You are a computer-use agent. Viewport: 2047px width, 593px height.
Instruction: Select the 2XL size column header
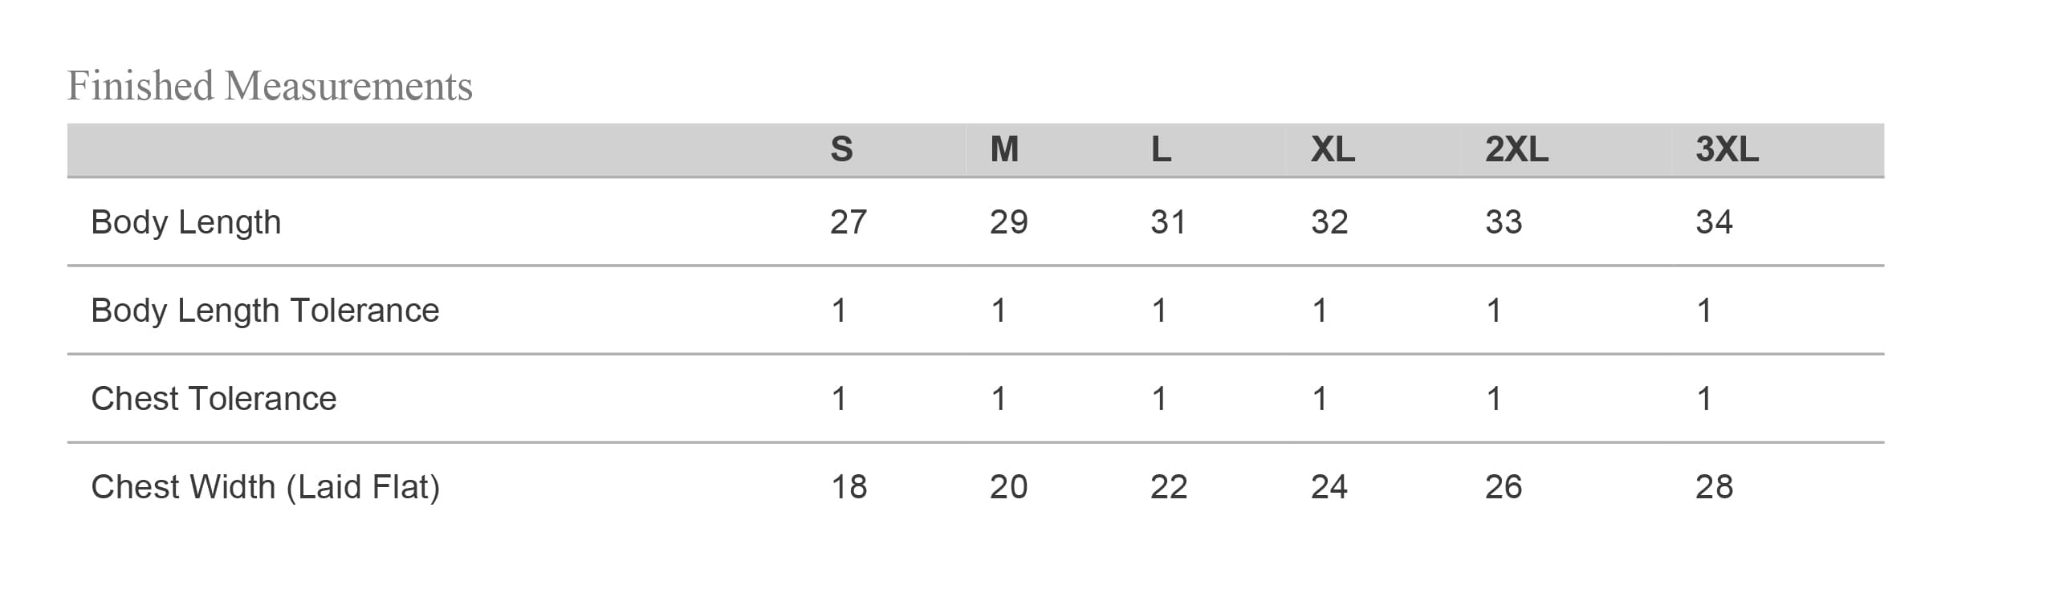(x=1516, y=149)
